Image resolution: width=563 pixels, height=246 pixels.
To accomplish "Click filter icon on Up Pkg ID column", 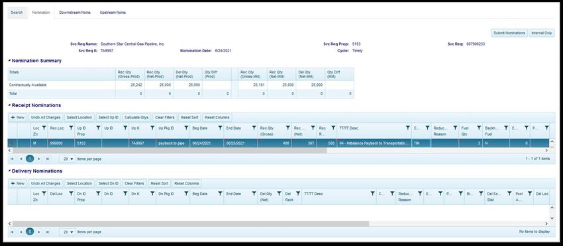I will pyautogui.click(x=186, y=128).
